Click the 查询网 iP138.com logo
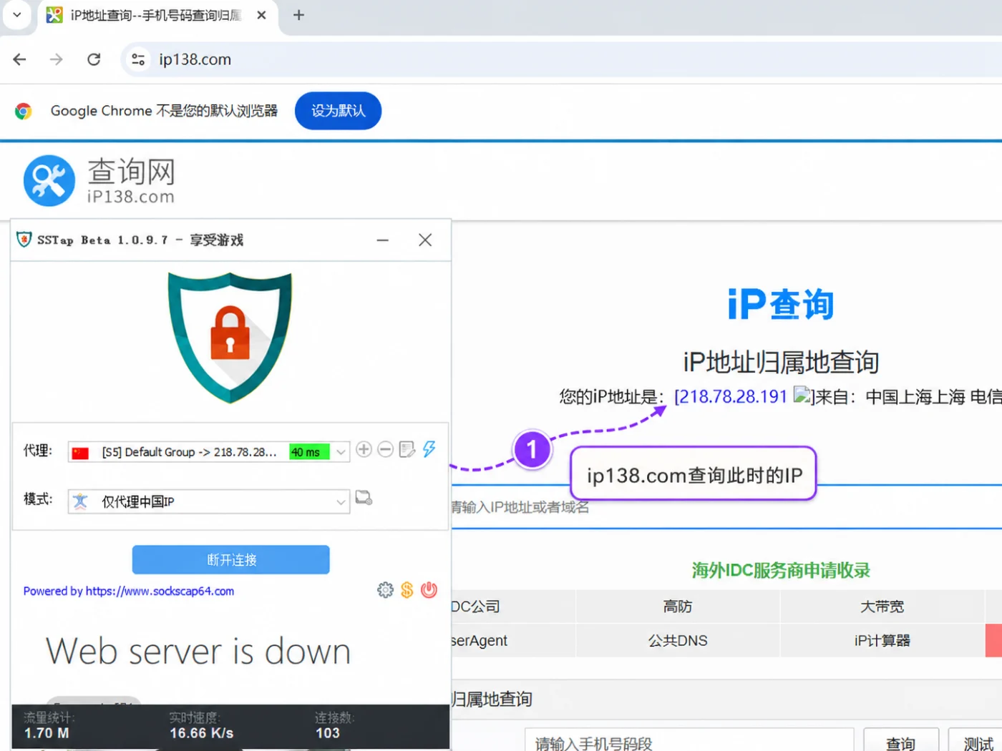 click(x=99, y=181)
